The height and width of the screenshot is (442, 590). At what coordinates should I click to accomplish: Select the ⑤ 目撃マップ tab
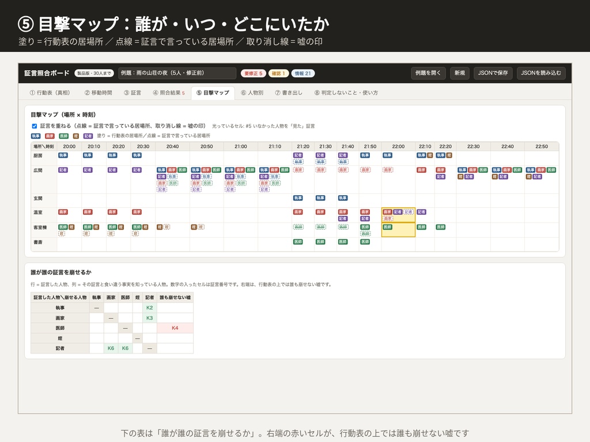click(213, 93)
